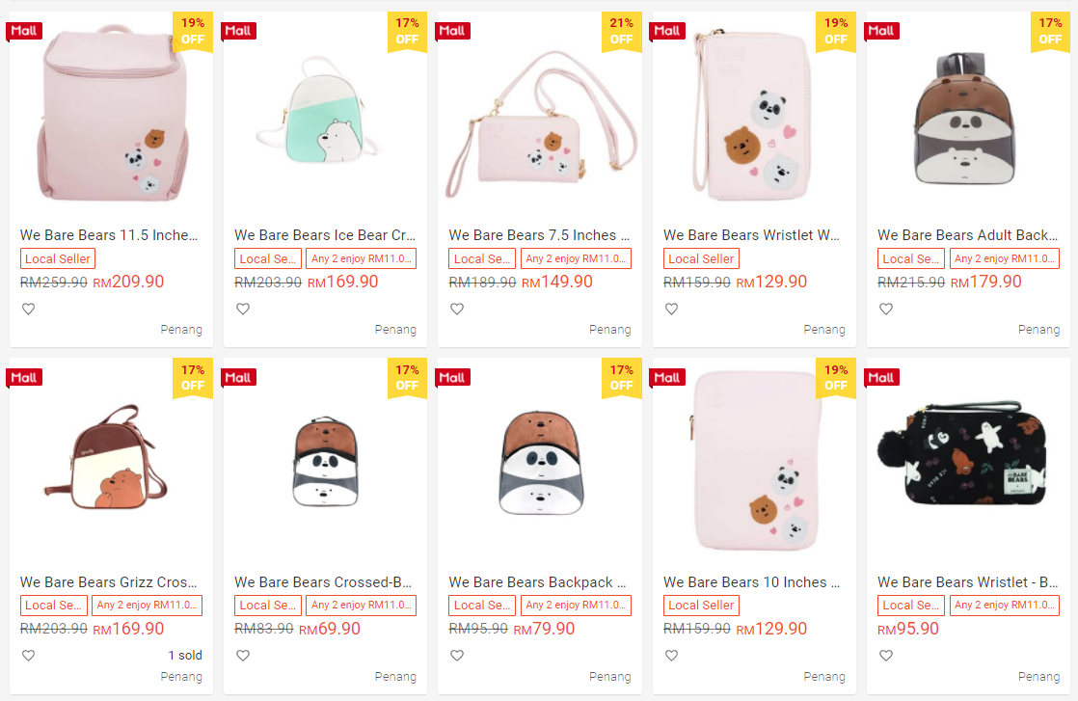
Task: Heart the RM69.90 Crossed-Body bag
Action: (x=243, y=656)
